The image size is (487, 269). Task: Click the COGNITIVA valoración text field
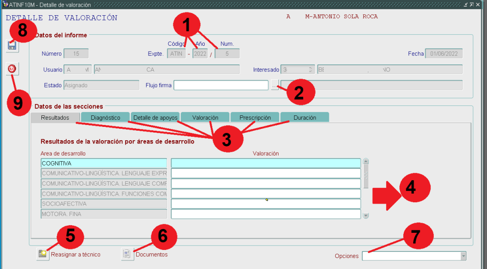pos(266,164)
